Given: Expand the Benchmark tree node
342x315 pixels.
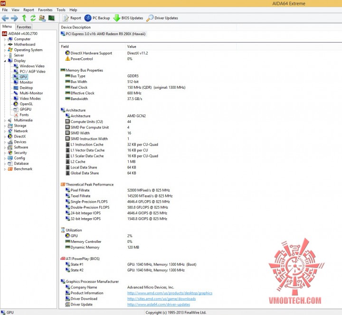Looking at the screenshot, I should tap(5, 169).
